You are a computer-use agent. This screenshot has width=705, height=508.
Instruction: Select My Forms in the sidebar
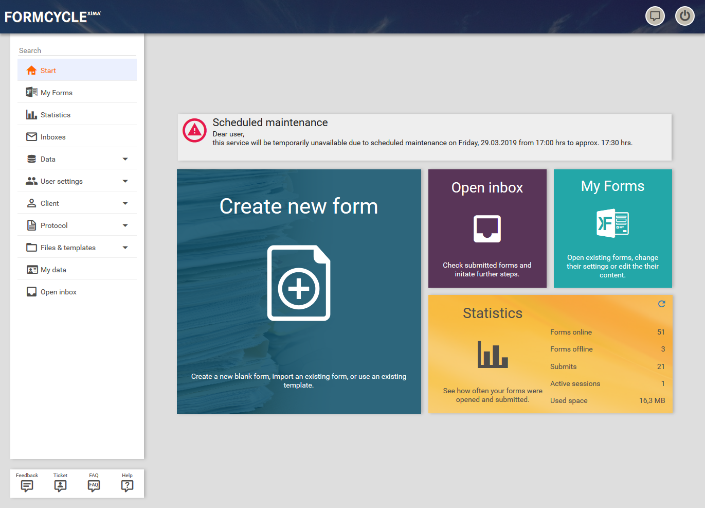click(57, 93)
